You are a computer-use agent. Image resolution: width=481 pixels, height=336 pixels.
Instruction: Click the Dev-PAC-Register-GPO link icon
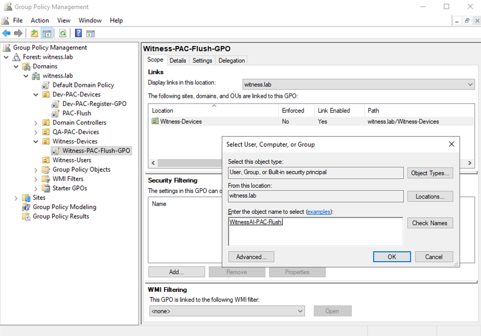(x=56, y=104)
